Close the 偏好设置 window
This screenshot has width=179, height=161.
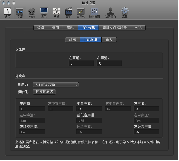4,3
